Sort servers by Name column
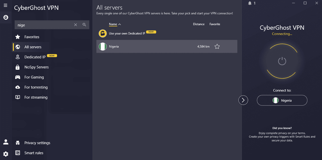The width and height of the screenshot is (322, 160). (x=113, y=24)
